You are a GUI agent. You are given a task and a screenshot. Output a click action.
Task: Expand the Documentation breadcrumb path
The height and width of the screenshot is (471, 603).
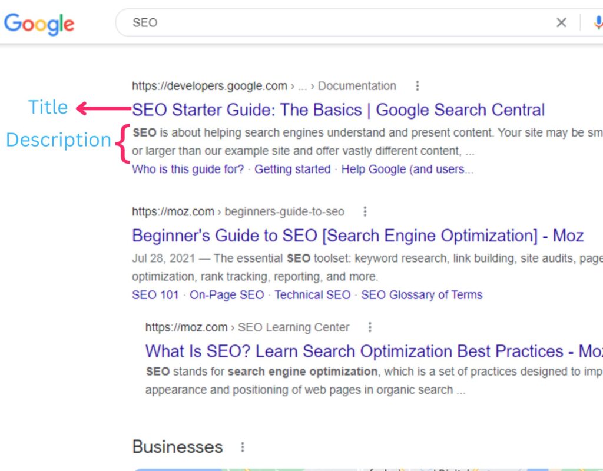pyautogui.click(x=357, y=85)
